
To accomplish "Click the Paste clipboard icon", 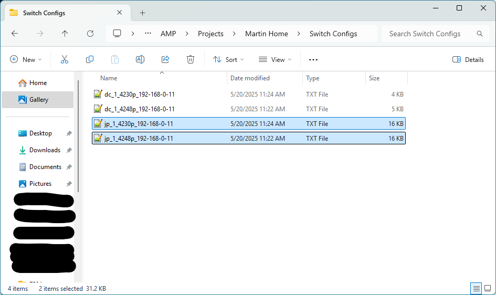I will (x=115, y=59).
